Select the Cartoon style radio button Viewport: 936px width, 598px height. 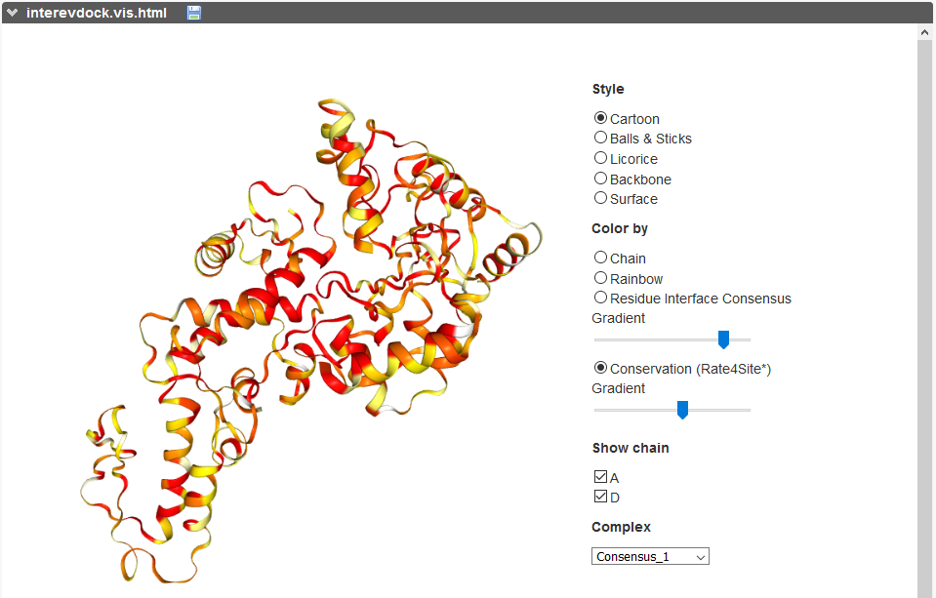[x=600, y=118]
